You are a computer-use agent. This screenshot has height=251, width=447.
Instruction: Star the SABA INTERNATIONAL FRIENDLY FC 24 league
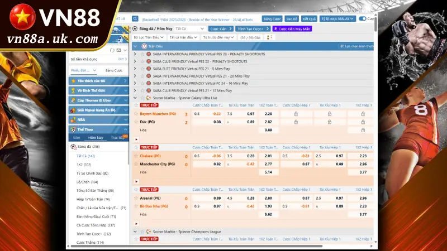click(142, 83)
